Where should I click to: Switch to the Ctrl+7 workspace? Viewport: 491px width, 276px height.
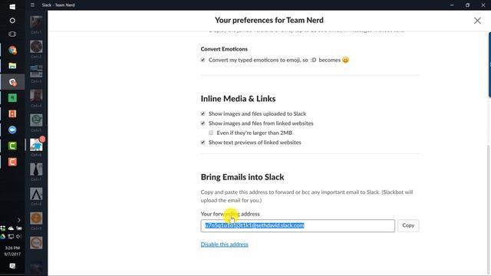click(x=36, y=169)
